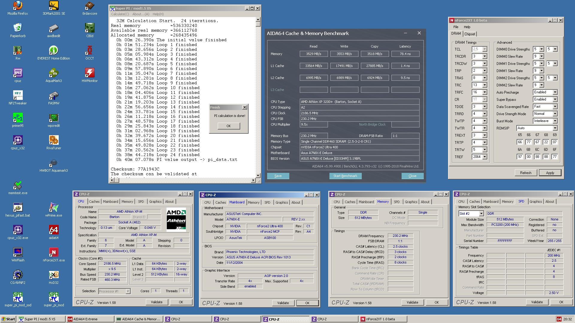The width and height of the screenshot is (575, 323).
Task: Switch to Mainboard tab in SPD CPU-Z window
Action: click(491, 202)
